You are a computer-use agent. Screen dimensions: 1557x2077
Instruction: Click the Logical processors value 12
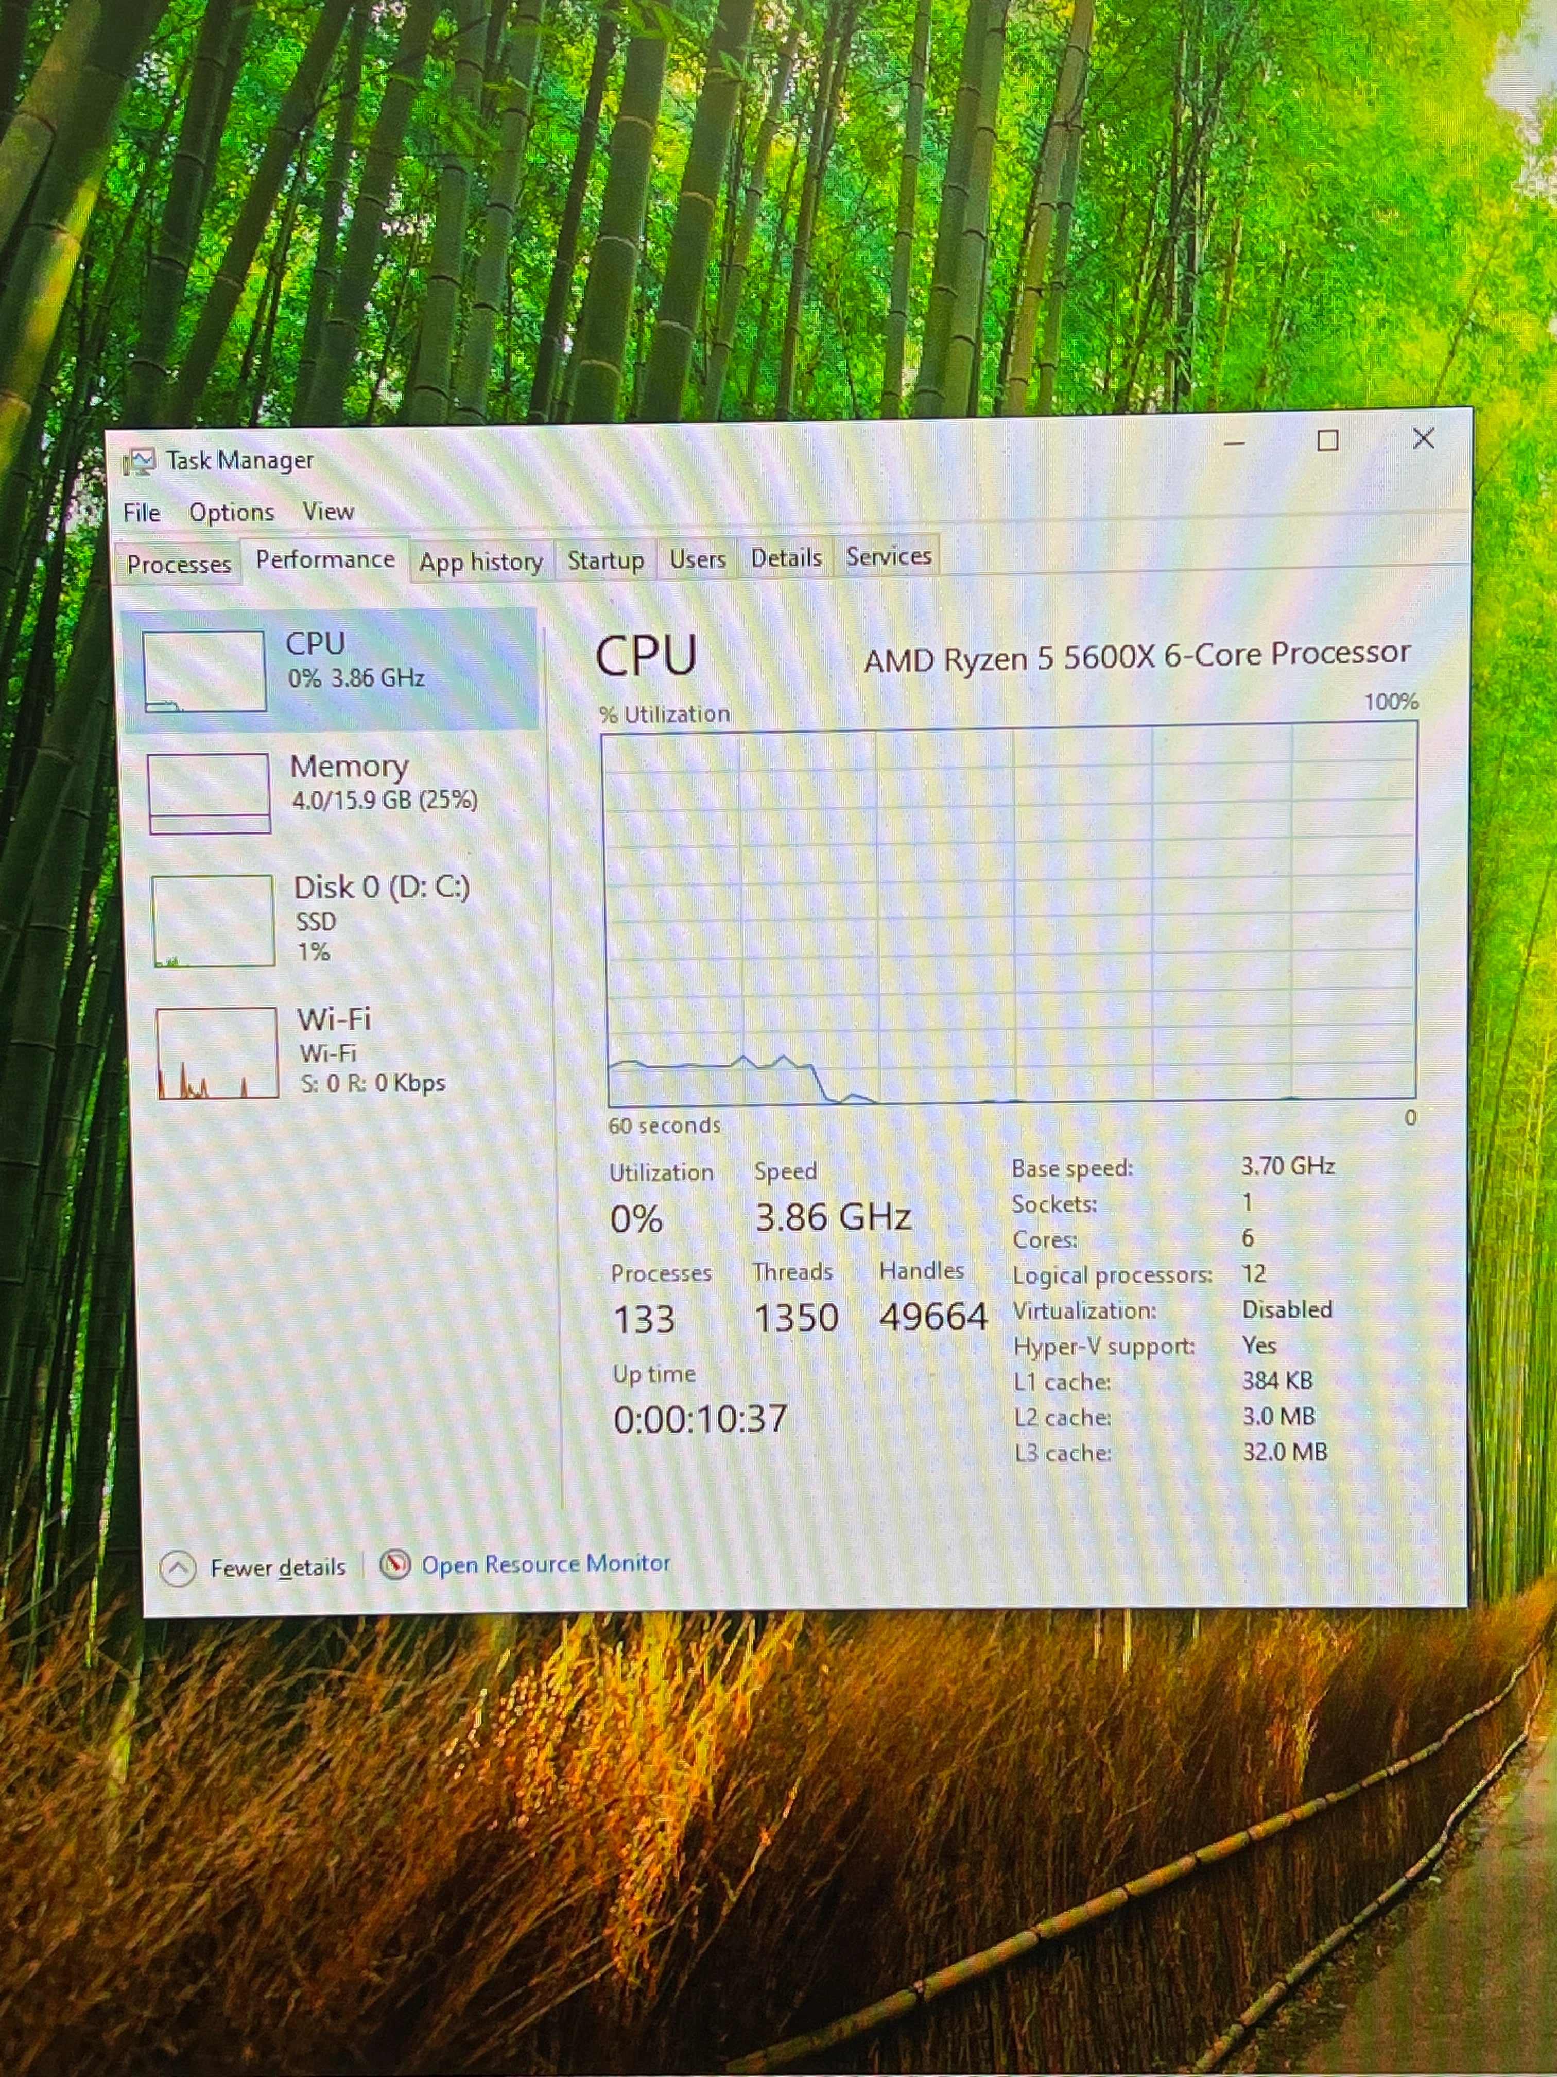pyautogui.click(x=1254, y=1273)
